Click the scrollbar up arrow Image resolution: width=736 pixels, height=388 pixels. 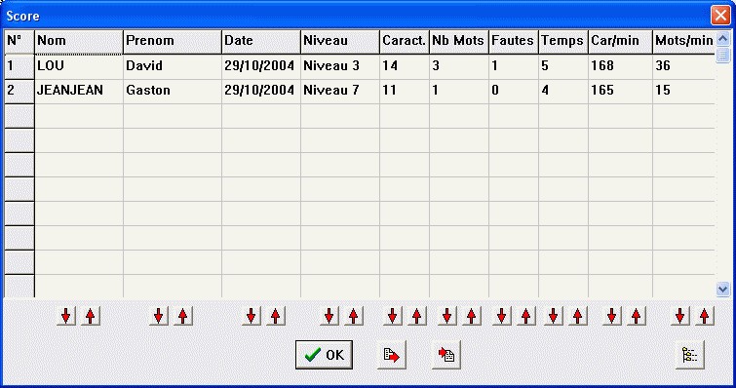click(723, 38)
